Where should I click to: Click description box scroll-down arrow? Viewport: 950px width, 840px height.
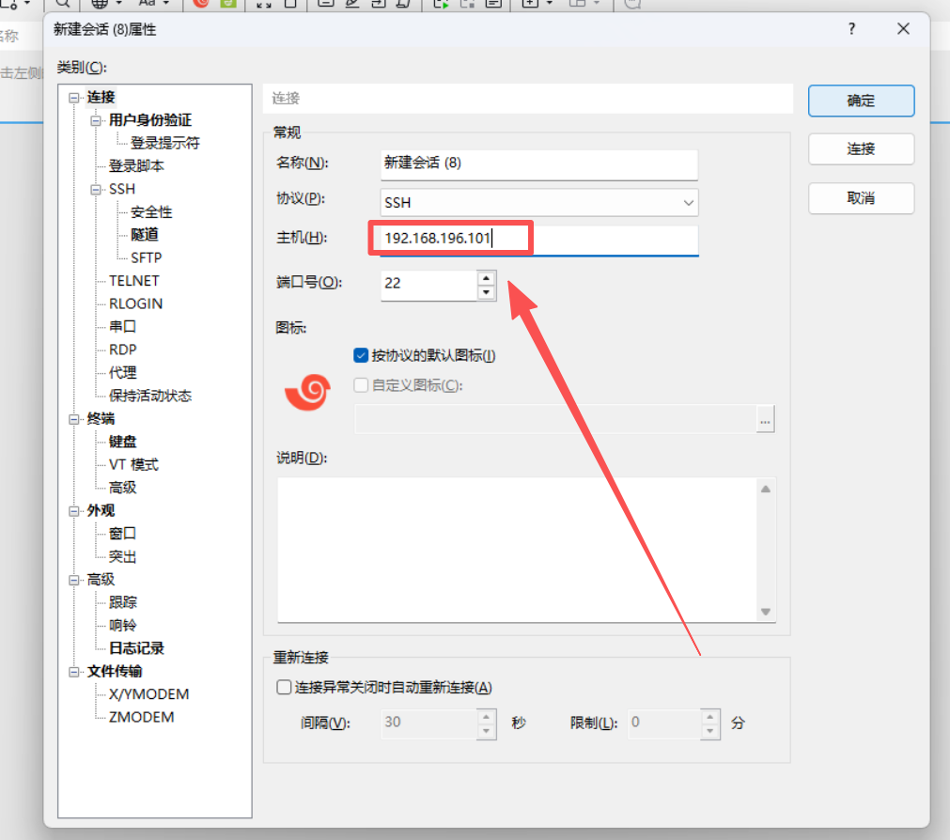coord(765,612)
